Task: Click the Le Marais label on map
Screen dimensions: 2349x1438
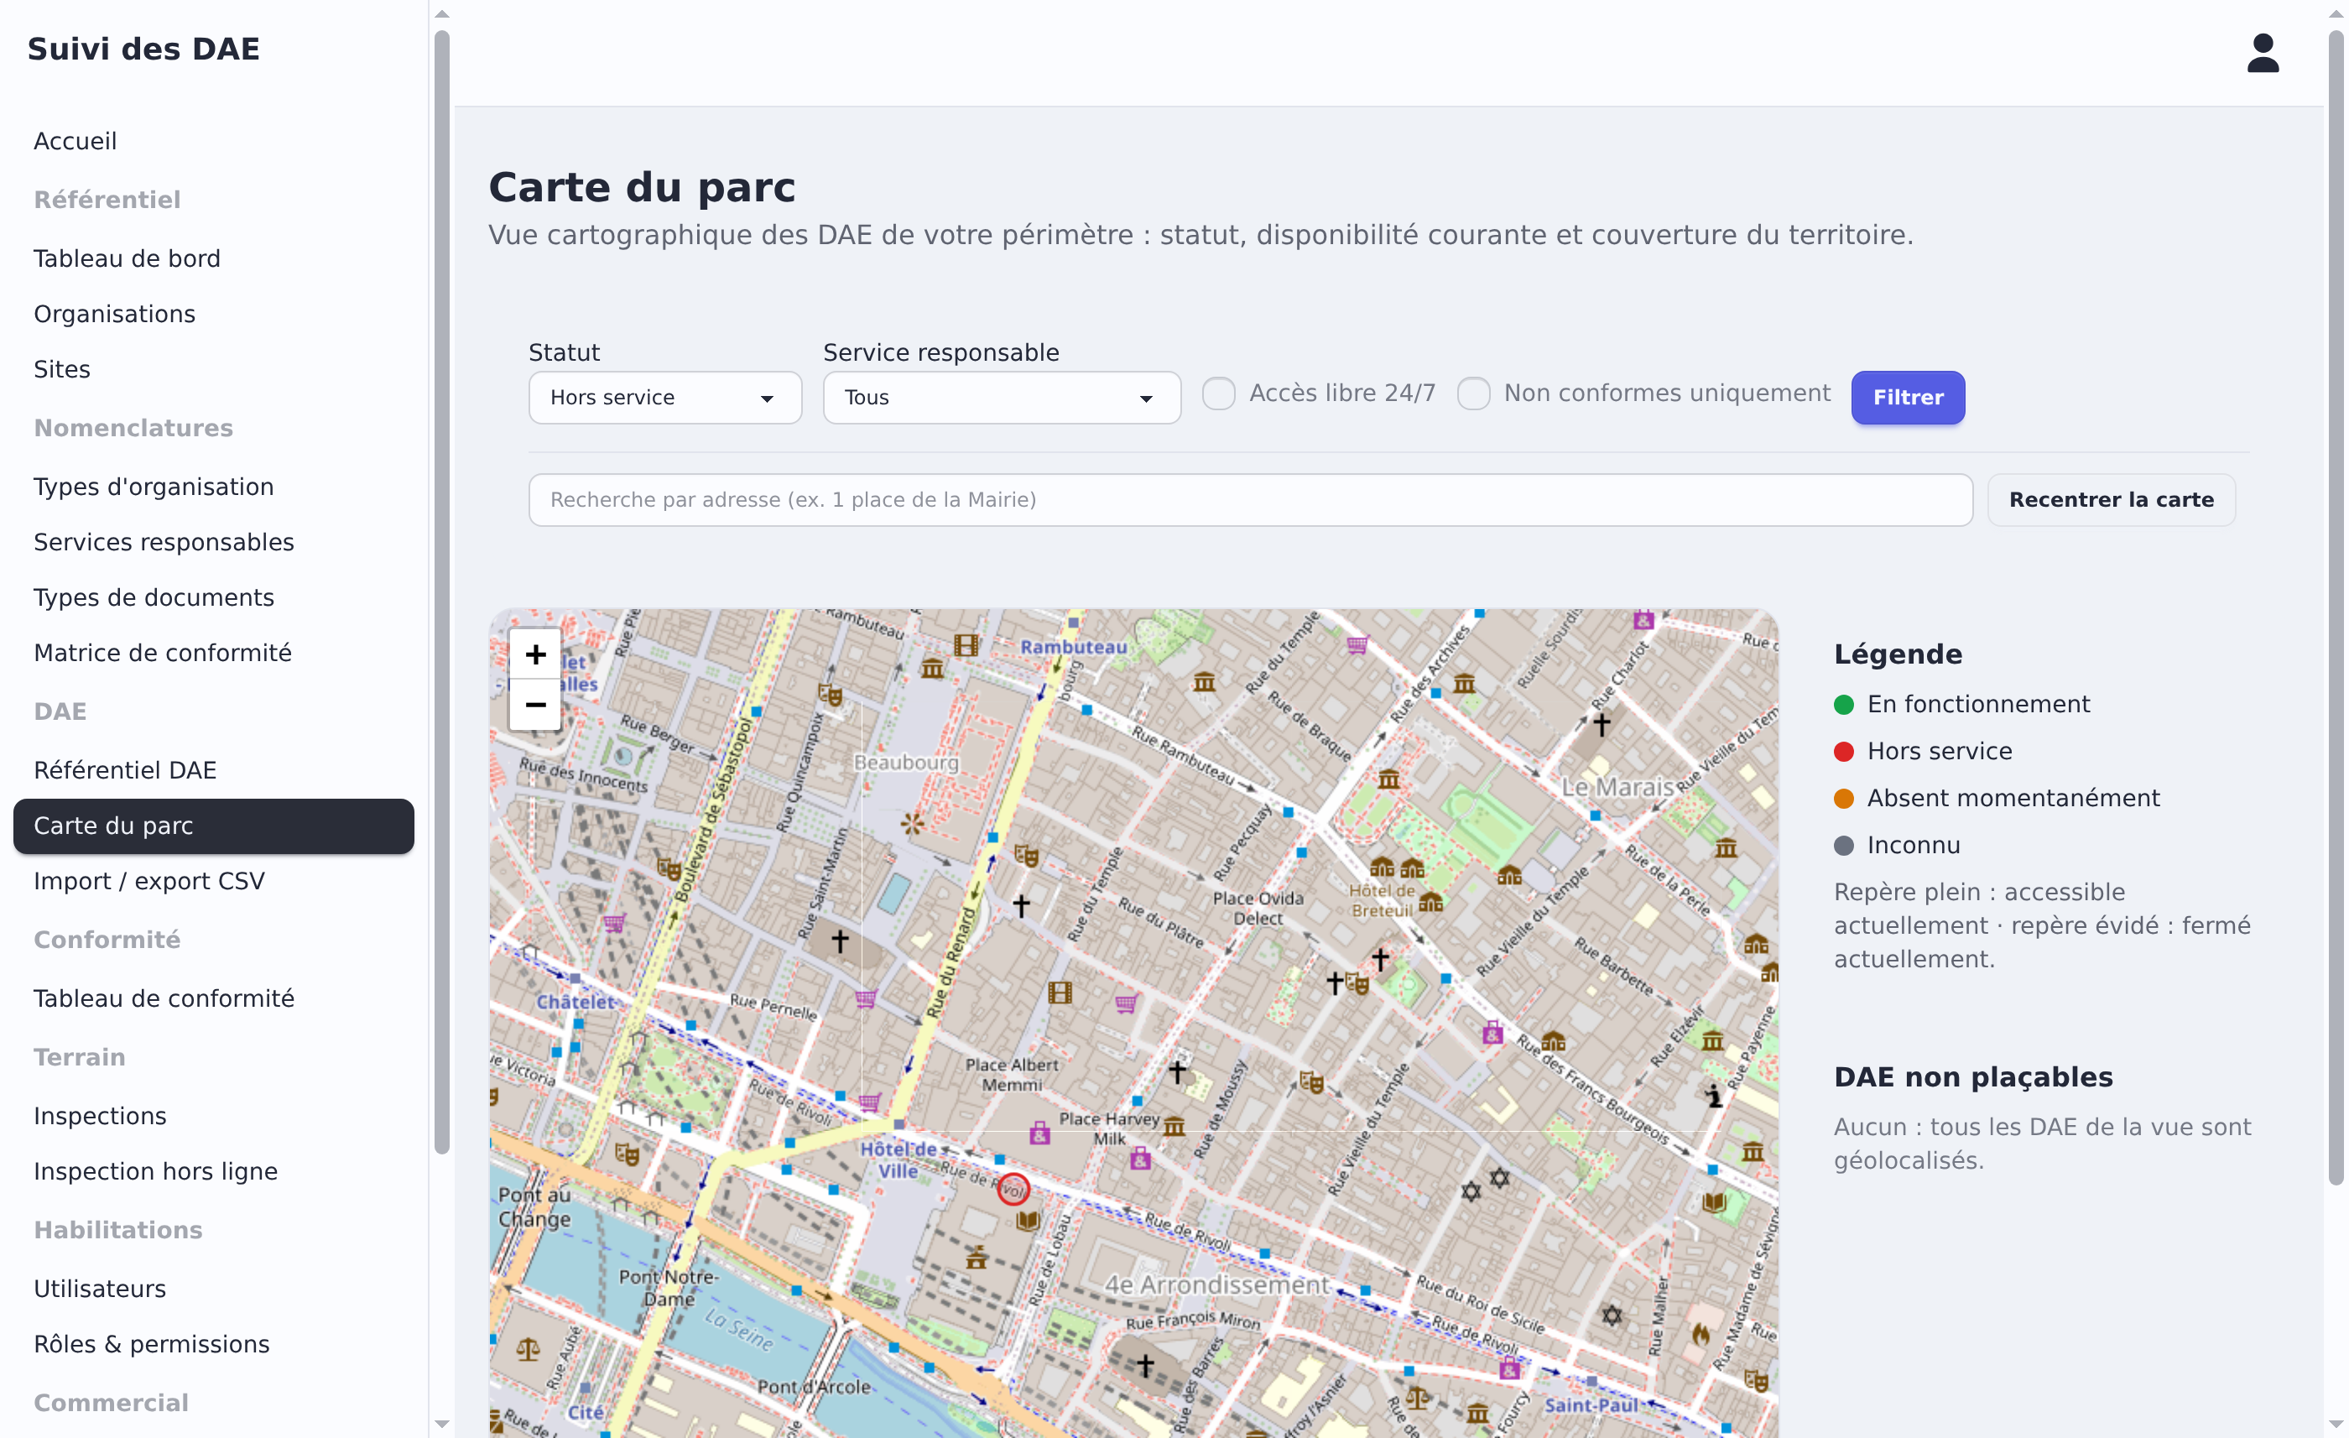Action: coord(1617,787)
